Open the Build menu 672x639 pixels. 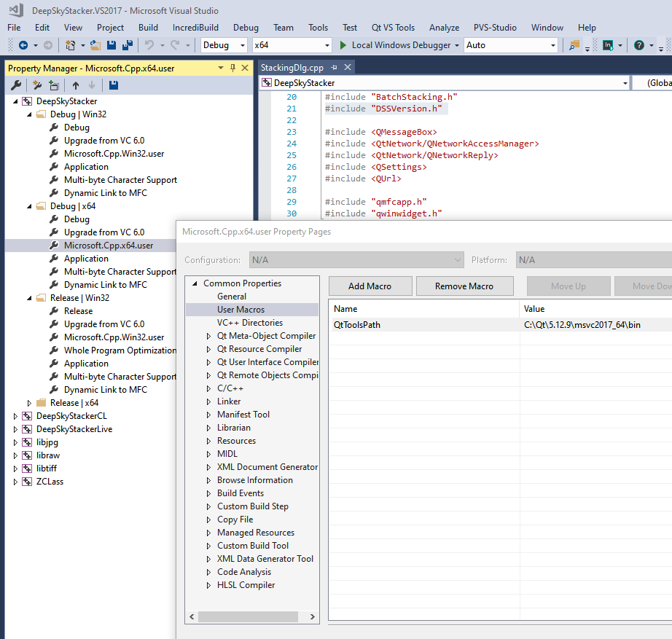coord(148,28)
